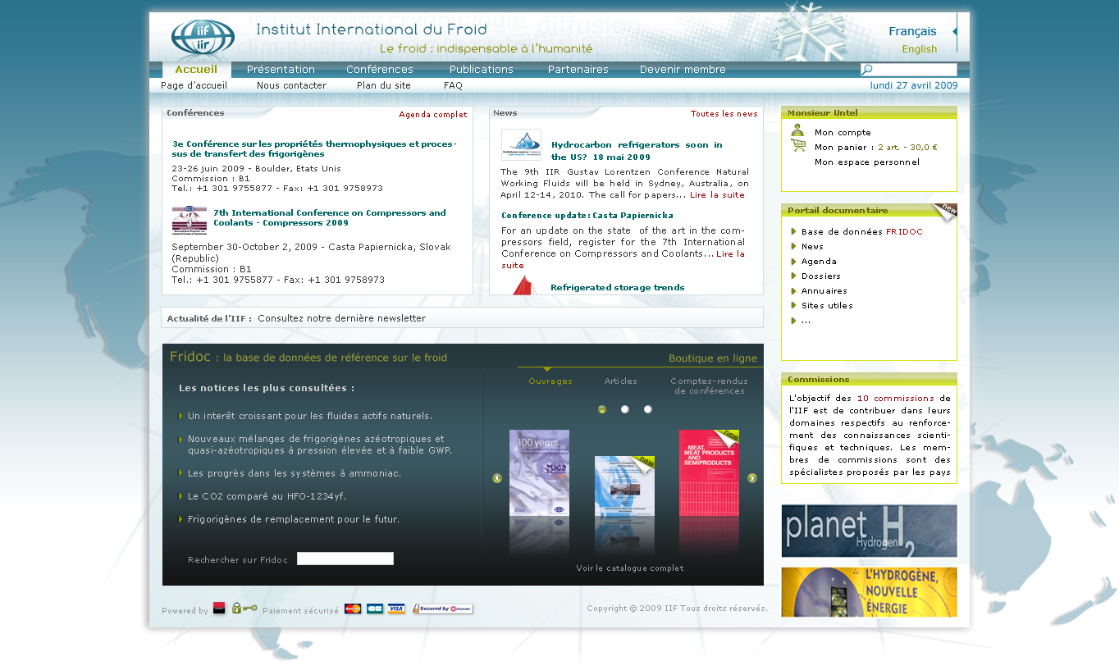Click the shopping cart icon
Viewport: 1119px width, 666px height.
click(798, 146)
